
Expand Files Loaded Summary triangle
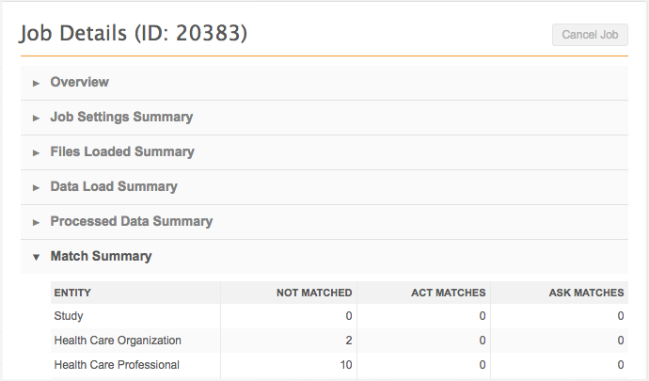(36, 152)
